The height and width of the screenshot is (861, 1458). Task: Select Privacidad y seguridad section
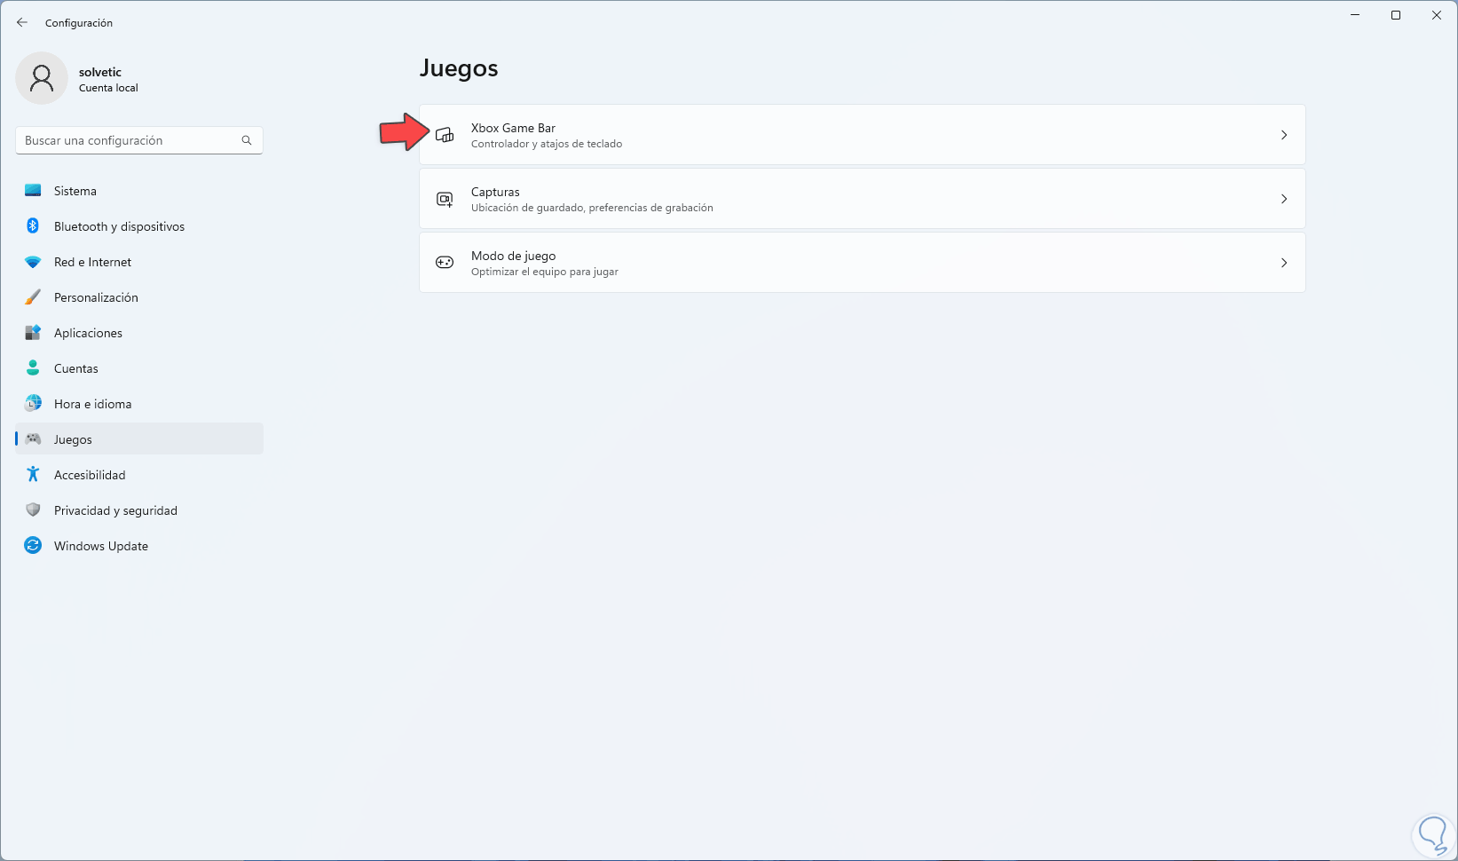115,510
